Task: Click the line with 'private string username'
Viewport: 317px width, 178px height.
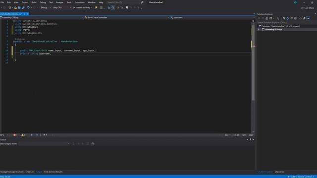Action: click(x=35, y=54)
